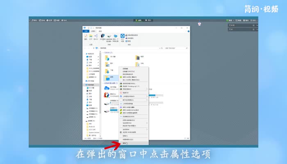Viewport: 287px width, 164px height.
Task: Open the WPS cloud drive icon
Action: pos(107,88)
